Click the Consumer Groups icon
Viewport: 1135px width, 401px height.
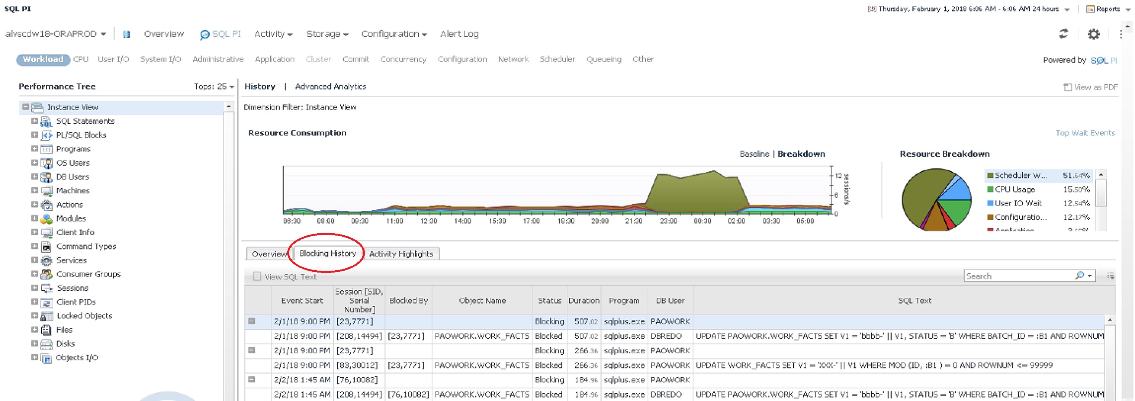click(x=46, y=274)
